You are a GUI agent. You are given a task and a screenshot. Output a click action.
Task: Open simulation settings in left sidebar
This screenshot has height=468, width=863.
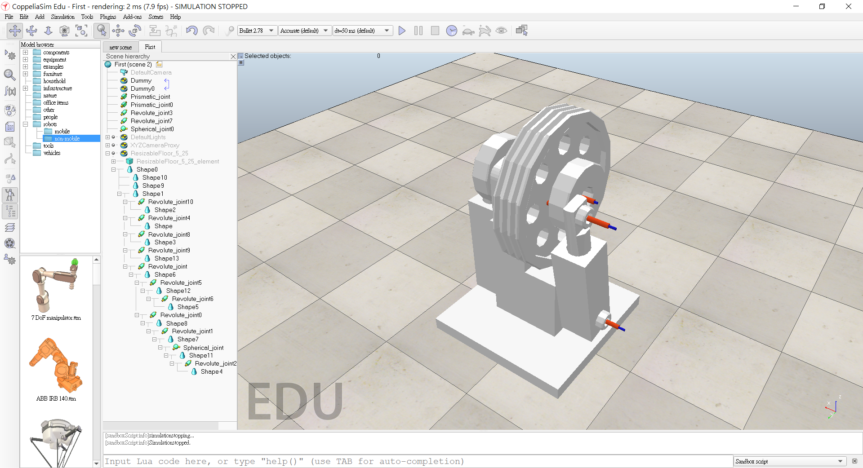pos(10,56)
